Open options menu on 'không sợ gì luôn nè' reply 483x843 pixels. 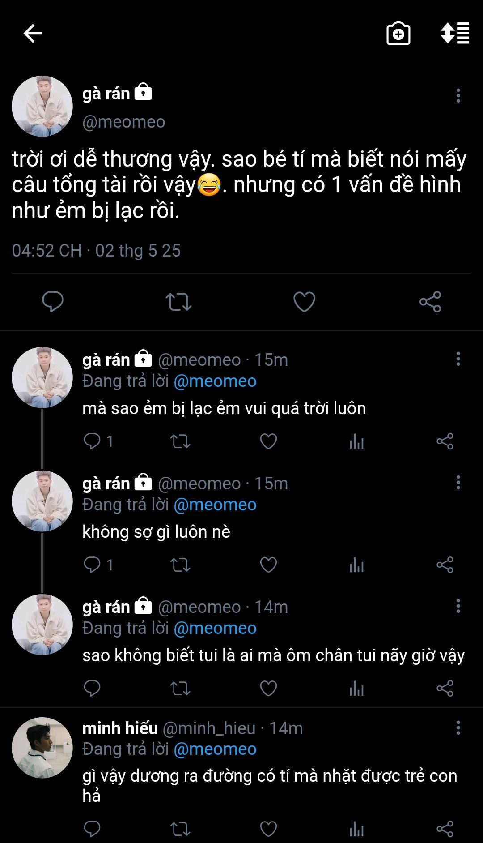(x=458, y=483)
